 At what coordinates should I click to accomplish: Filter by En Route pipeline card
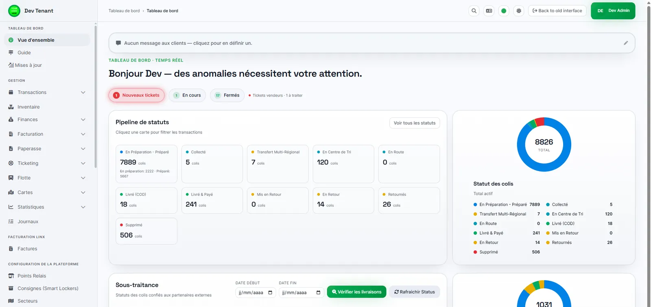point(409,164)
